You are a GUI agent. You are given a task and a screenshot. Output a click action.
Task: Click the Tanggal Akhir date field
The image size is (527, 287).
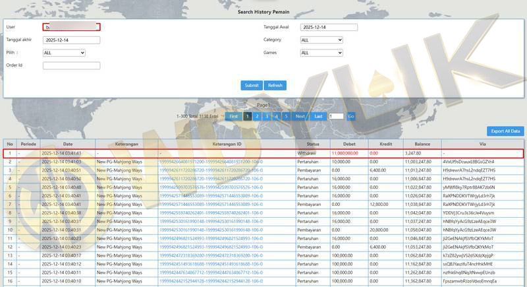click(x=71, y=40)
